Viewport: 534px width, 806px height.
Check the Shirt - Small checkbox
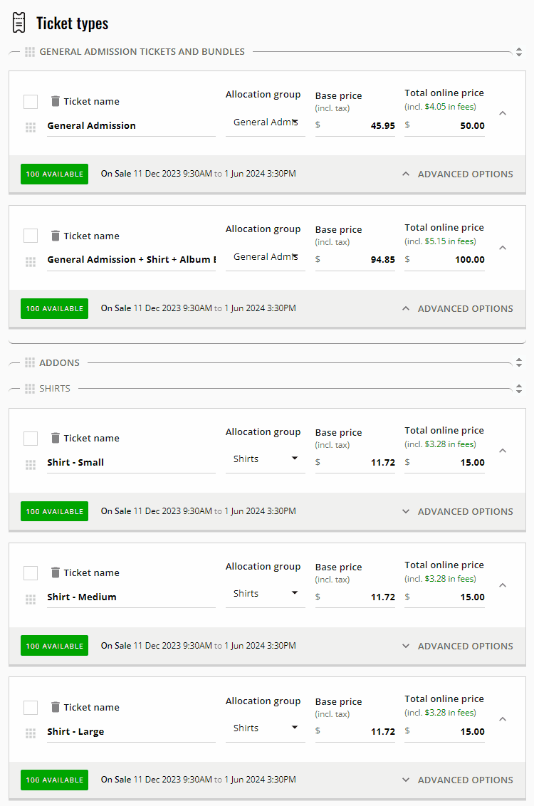point(29,438)
